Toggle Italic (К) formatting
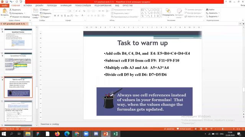 (x=58, y=16)
